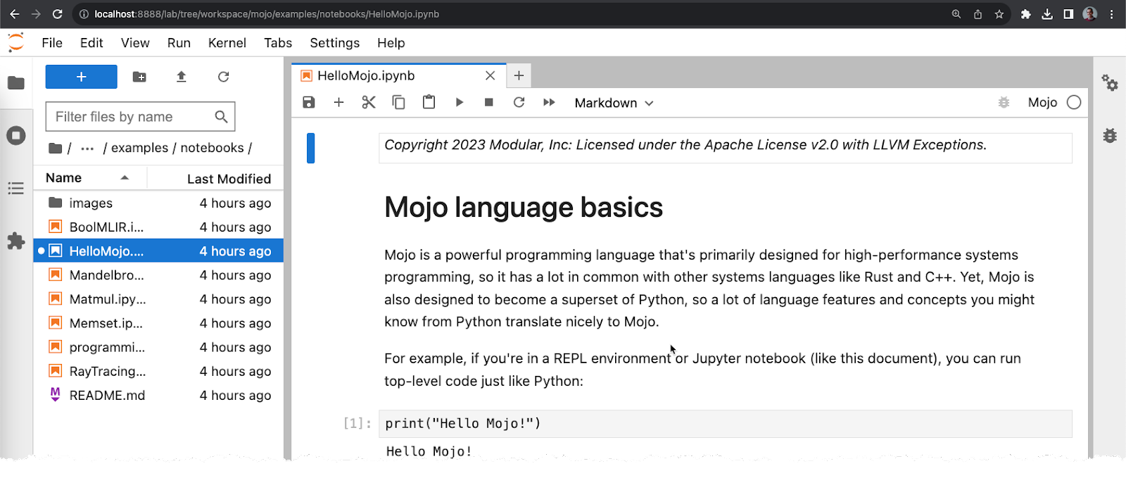Image resolution: width=1126 pixels, height=478 pixels.
Task: Sort files by Name column
Action: click(89, 178)
